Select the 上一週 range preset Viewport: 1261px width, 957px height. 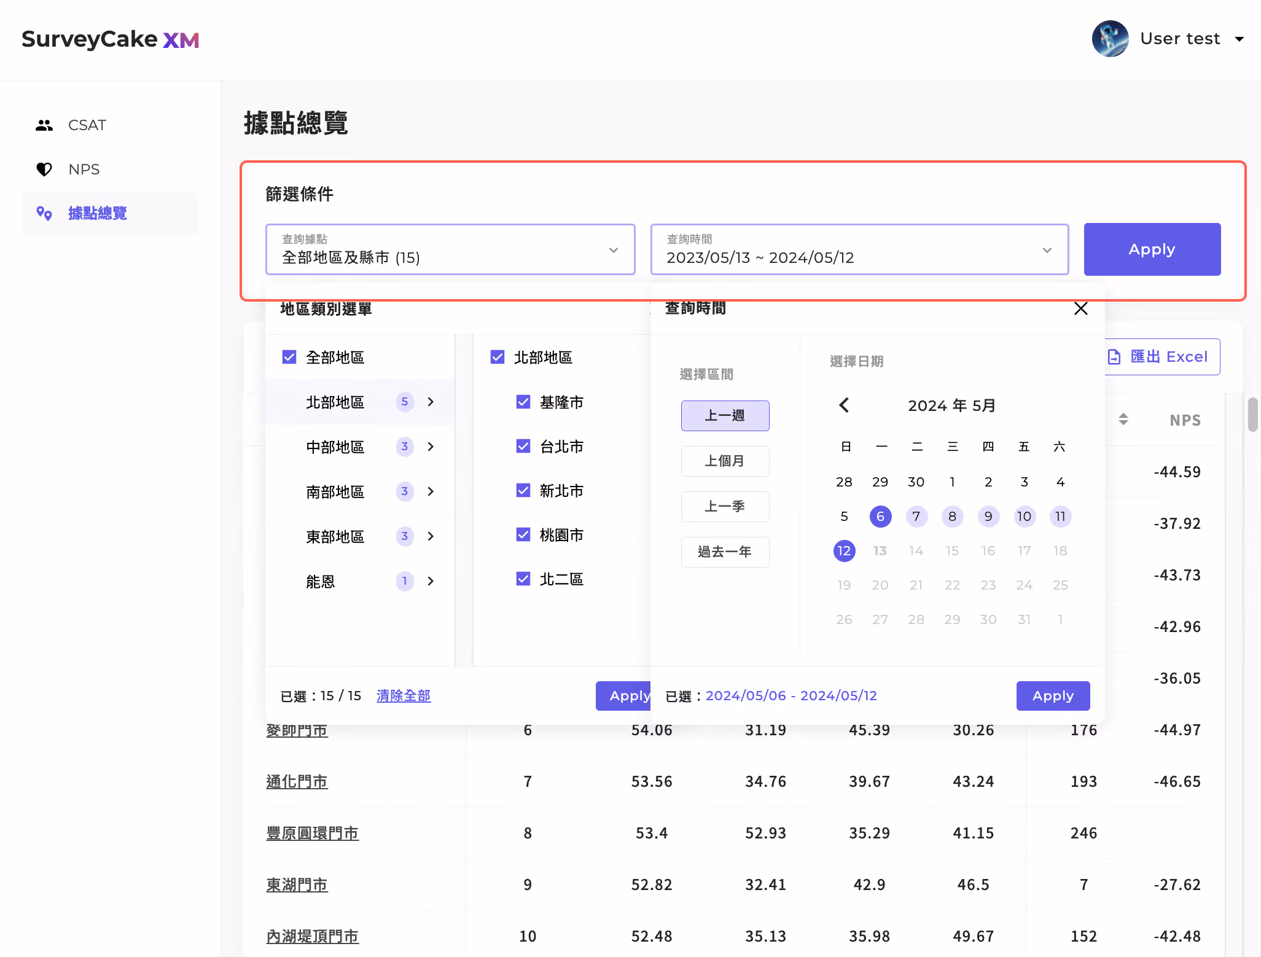pos(725,416)
